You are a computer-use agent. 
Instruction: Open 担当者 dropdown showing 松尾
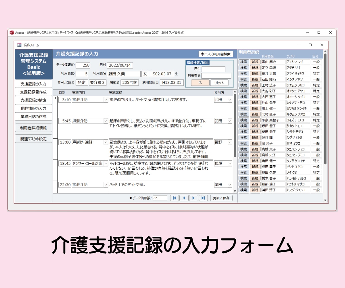tap(230, 163)
